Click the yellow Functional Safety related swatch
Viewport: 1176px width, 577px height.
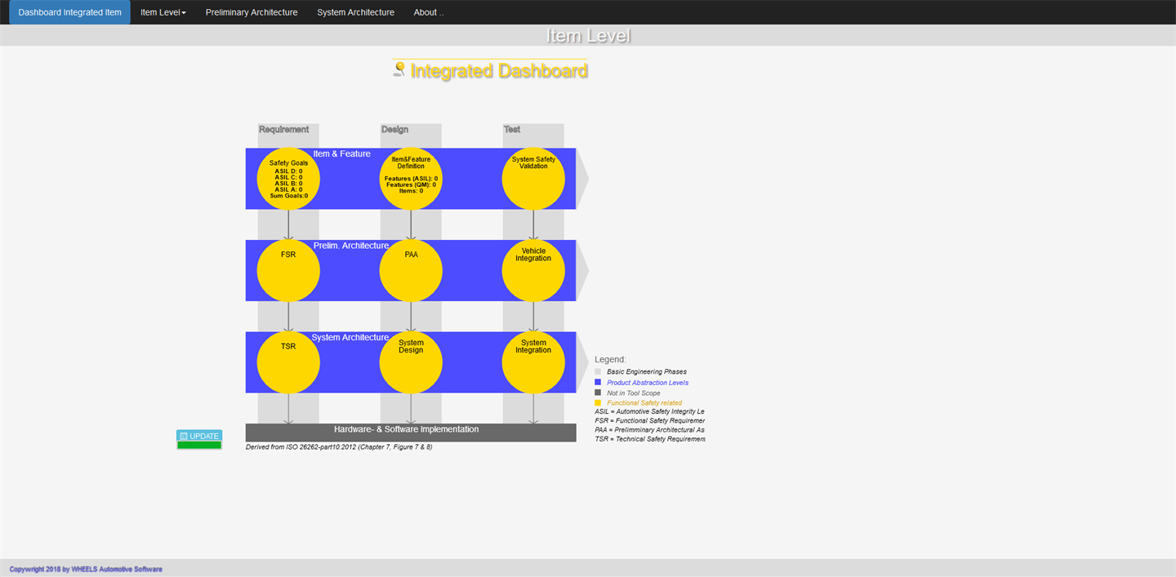coord(598,402)
